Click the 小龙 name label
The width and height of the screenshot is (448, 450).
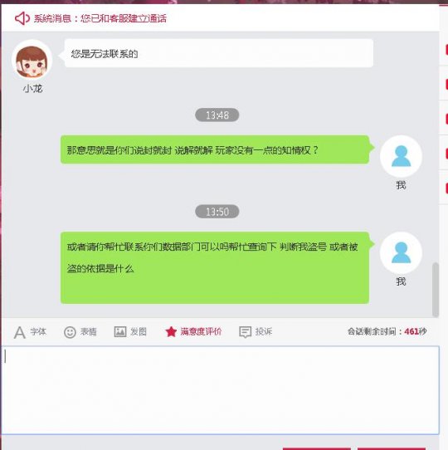[32, 89]
